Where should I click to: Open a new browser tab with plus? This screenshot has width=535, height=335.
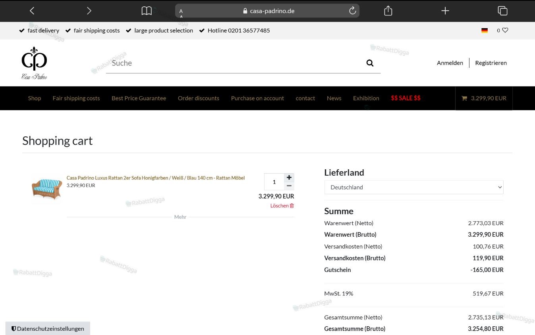coord(445,11)
